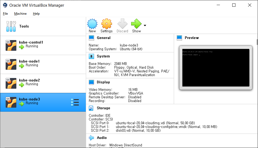Click the Controller: IDE line
This screenshot has width=258, height=148.
pos(99,115)
